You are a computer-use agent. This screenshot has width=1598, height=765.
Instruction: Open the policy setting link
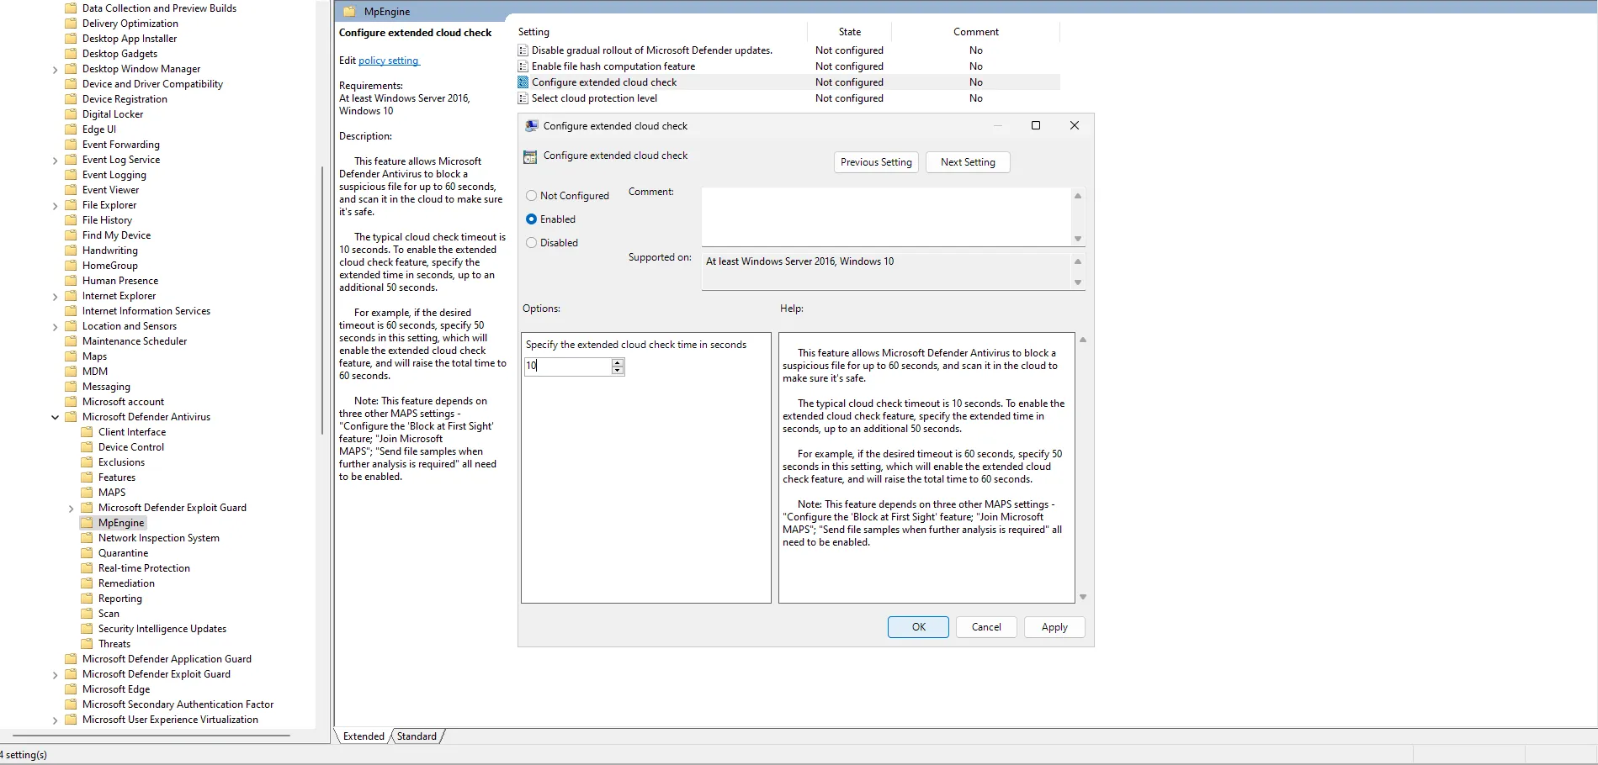coord(388,61)
